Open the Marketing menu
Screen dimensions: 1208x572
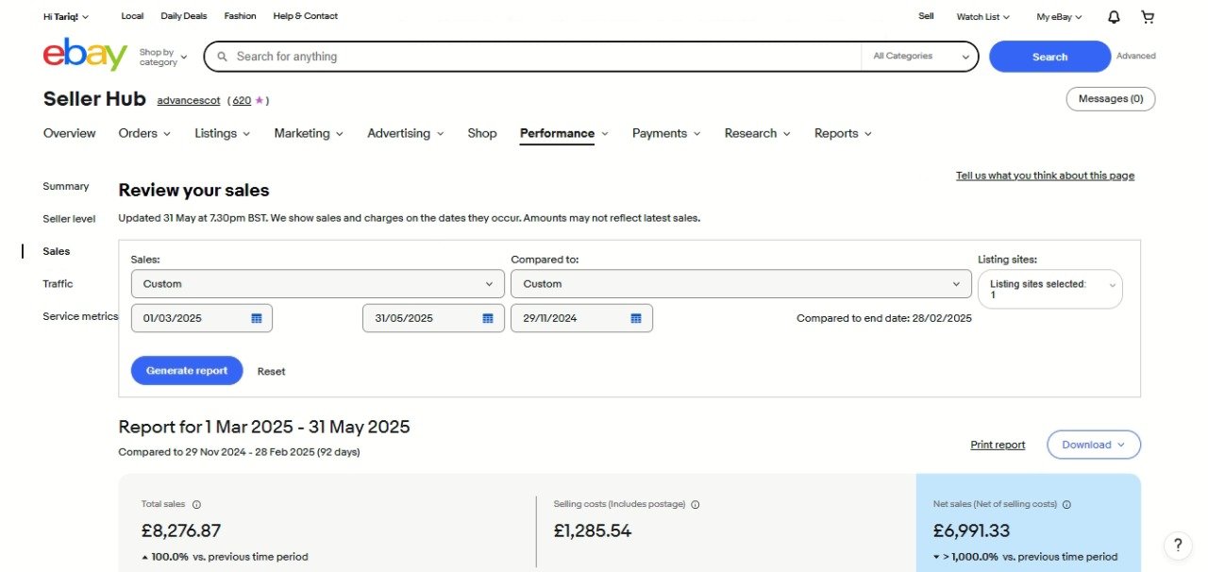[x=309, y=134]
